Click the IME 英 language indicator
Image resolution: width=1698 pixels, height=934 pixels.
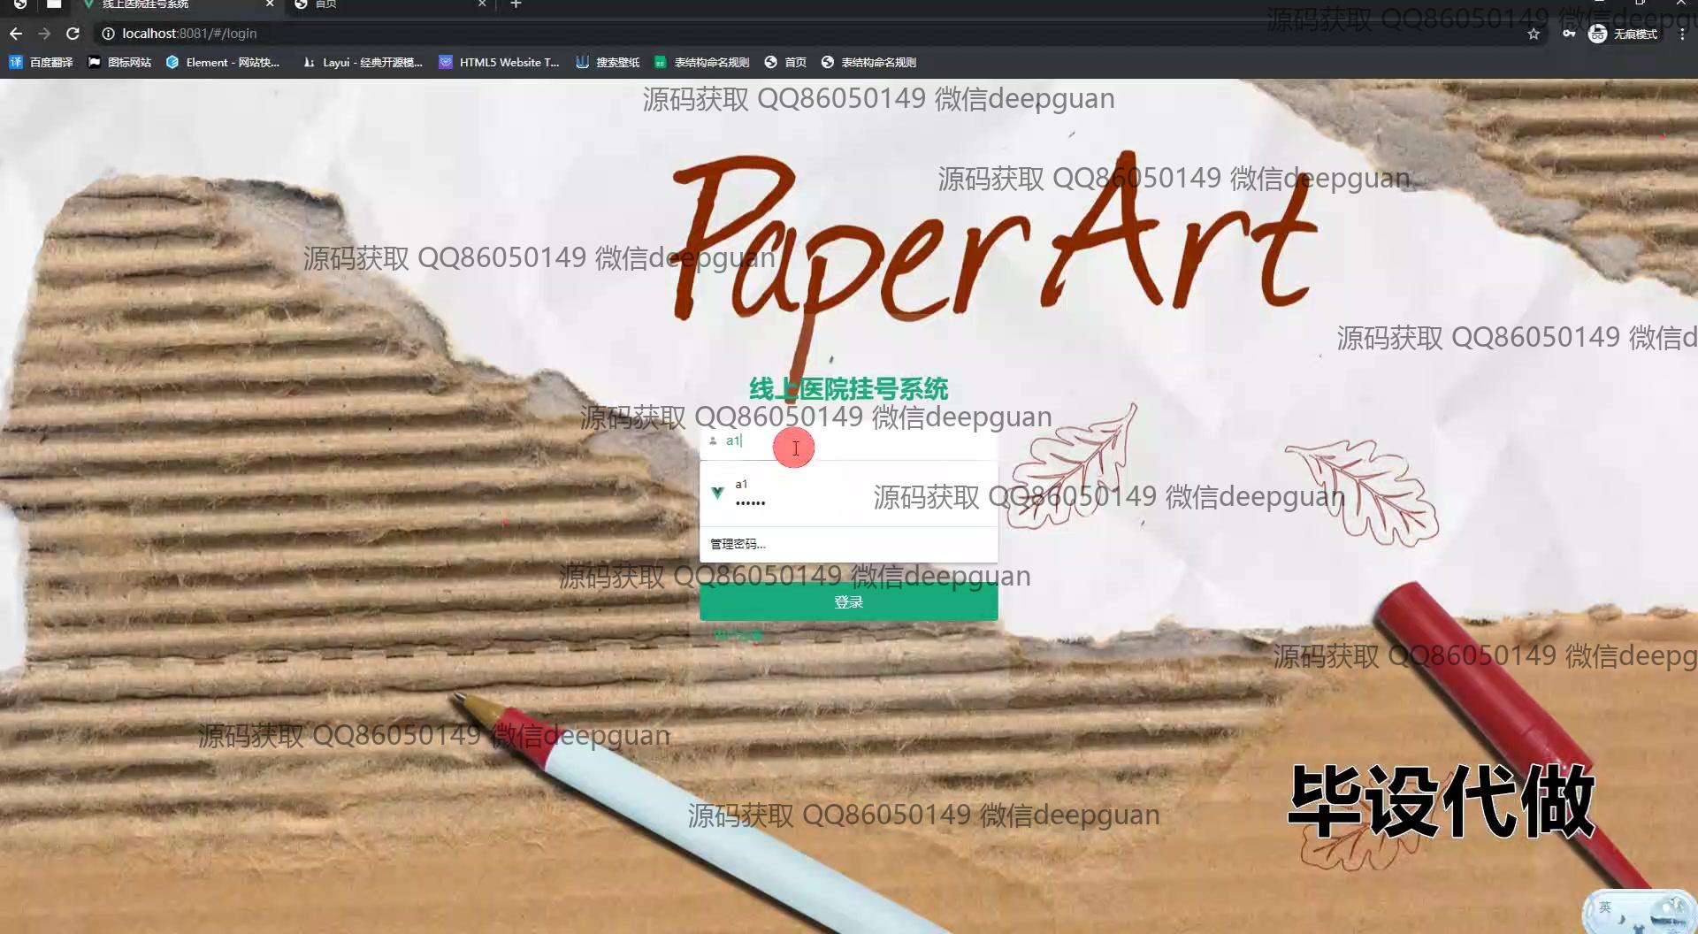pyautogui.click(x=1605, y=907)
